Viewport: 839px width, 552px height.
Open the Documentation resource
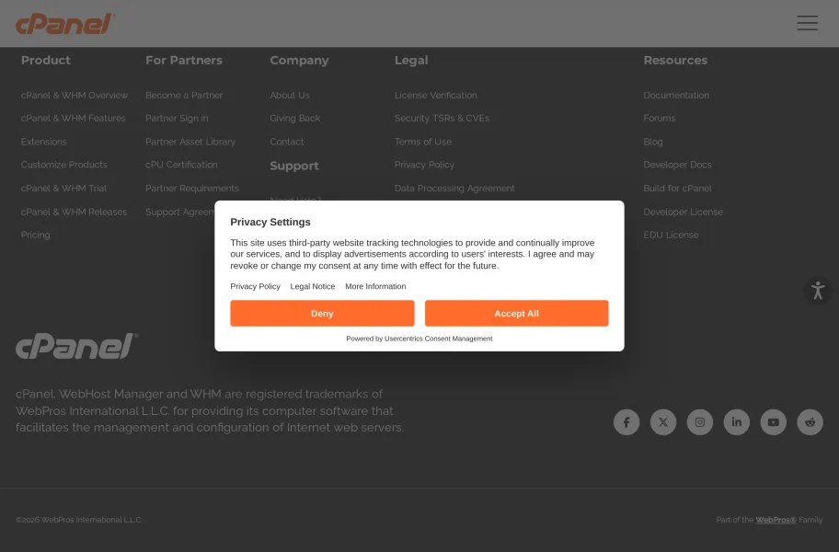point(676,95)
